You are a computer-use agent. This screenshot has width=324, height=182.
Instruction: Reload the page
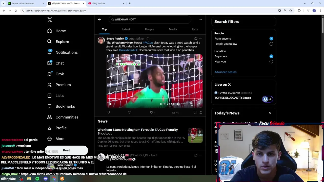point(16,11)
